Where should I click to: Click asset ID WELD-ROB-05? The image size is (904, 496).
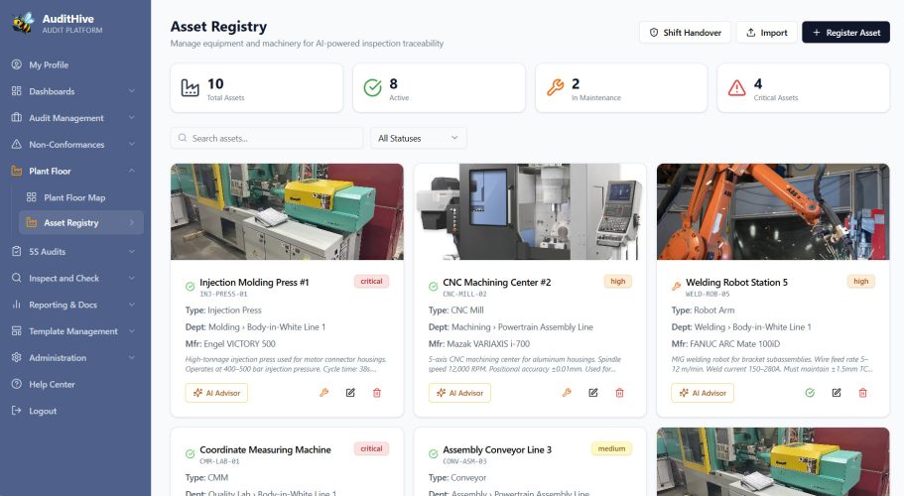[708, 294]
